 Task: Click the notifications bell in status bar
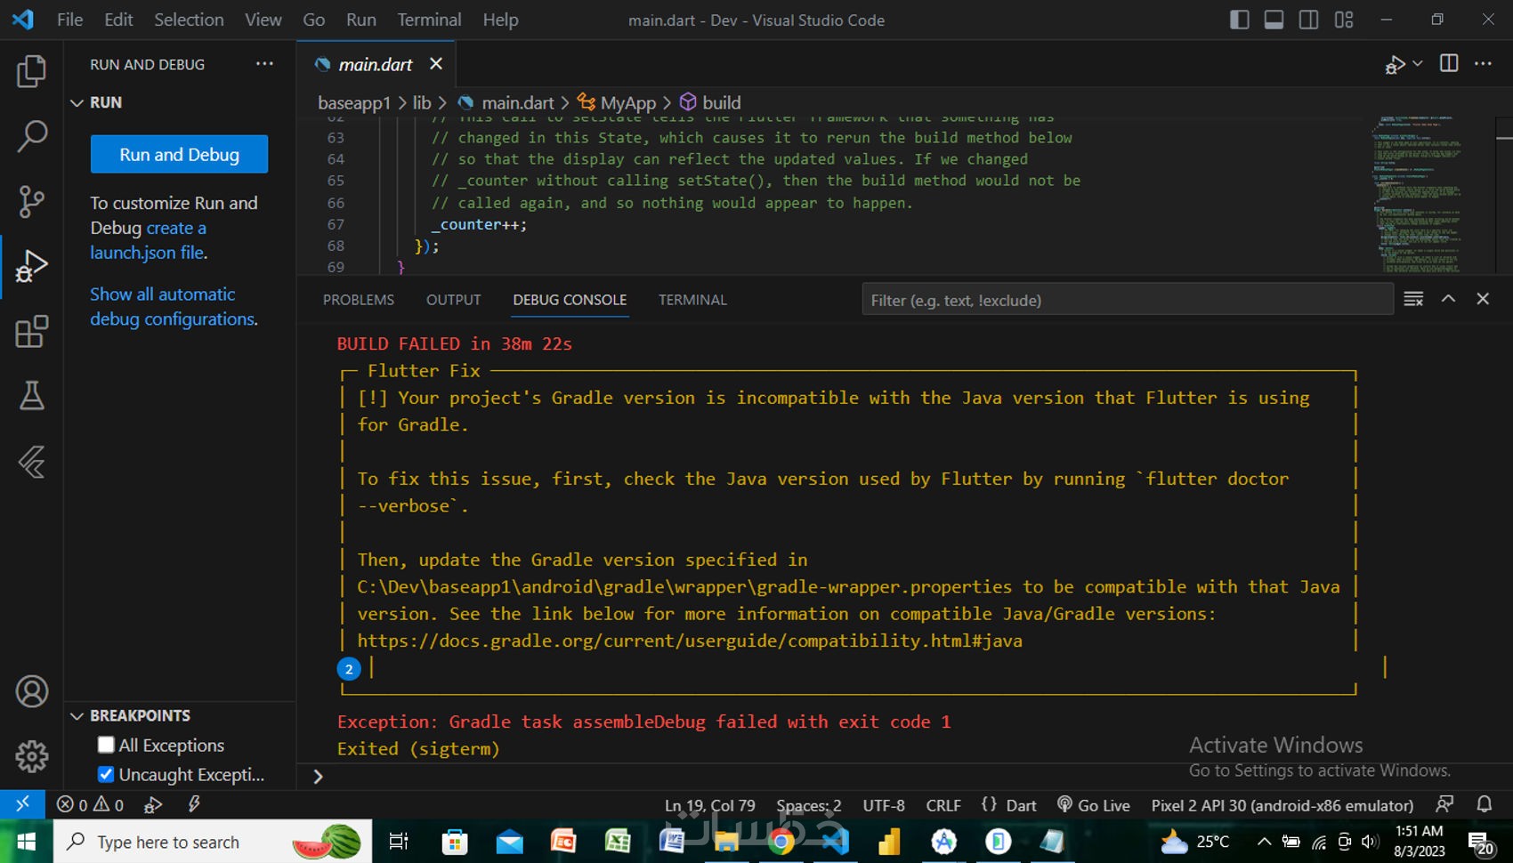click(x=1484, y=804)
